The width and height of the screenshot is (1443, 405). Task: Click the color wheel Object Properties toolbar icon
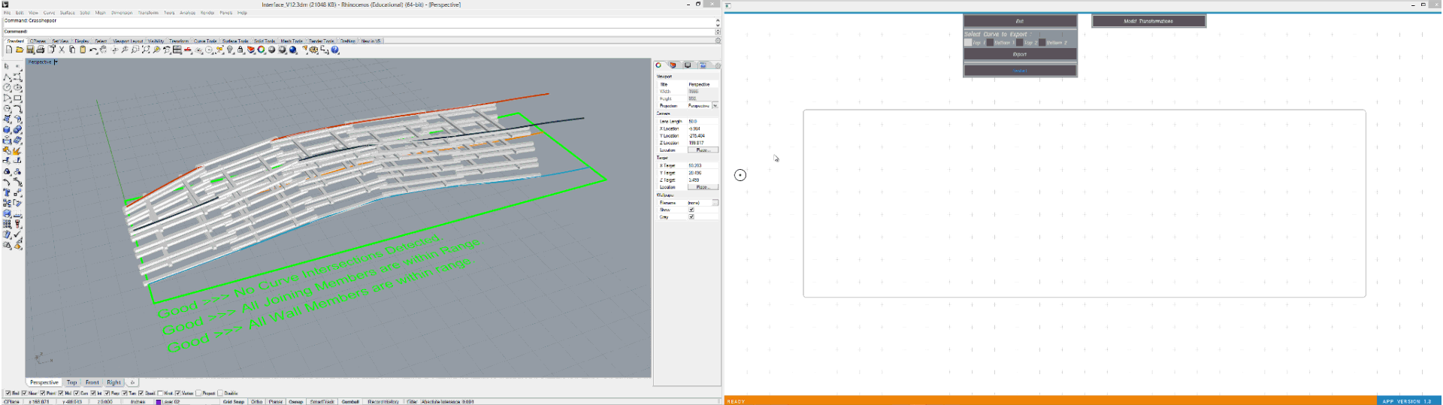click(x=262, y=50)
